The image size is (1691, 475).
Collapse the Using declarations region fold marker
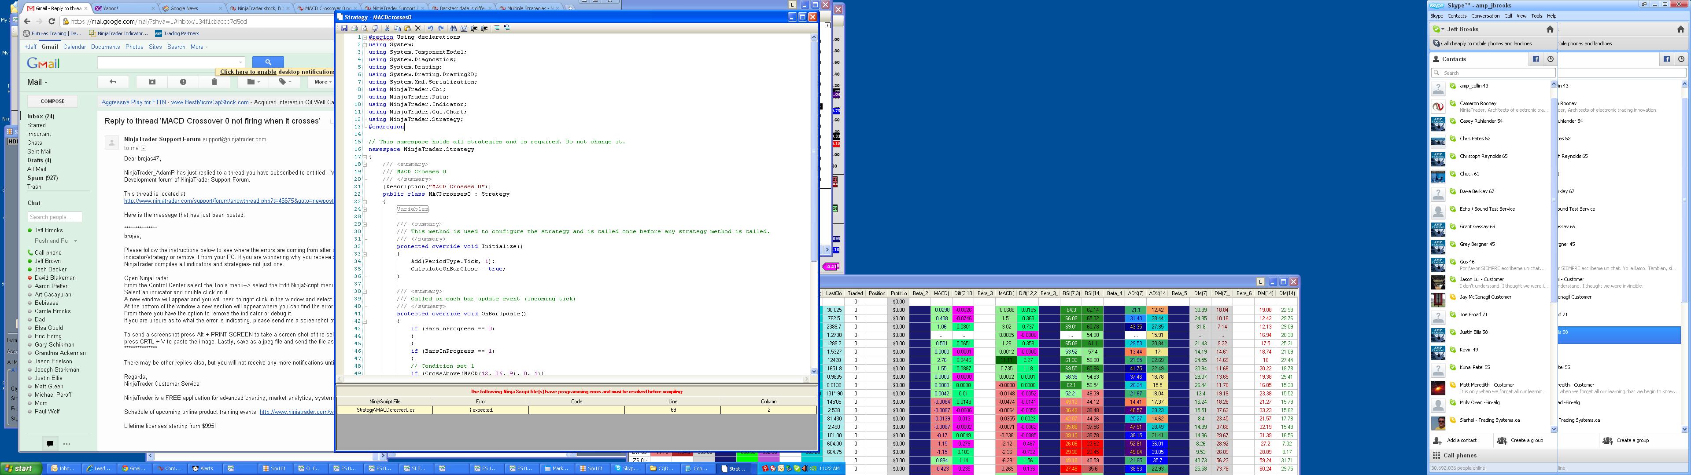tap(364, 37)
